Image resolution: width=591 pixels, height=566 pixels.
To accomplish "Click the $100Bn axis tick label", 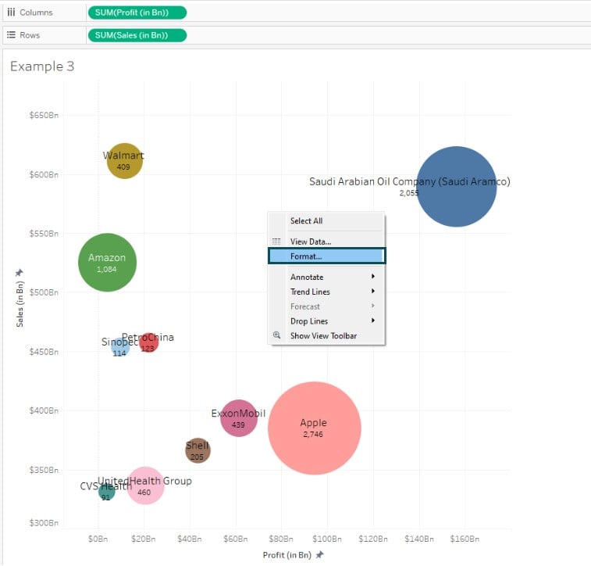I will tap(327, 539).
